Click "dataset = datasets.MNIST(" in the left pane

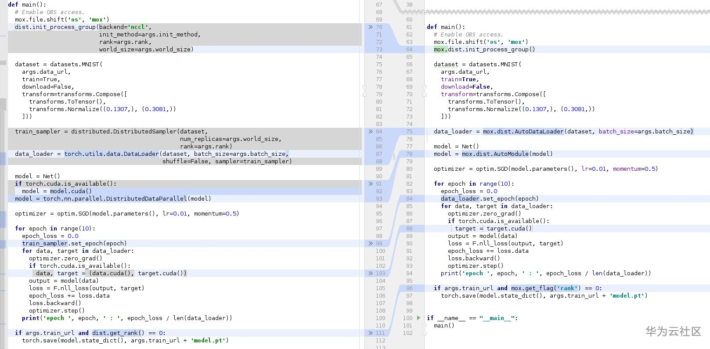click(x=58, y=65)
